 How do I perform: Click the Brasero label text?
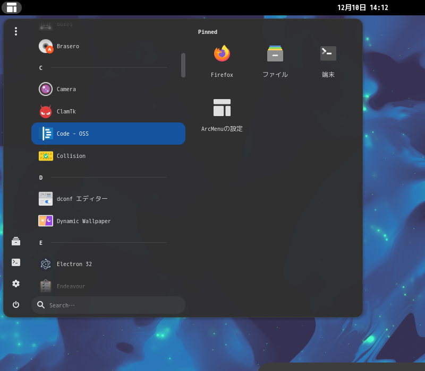tap(68, 46)
